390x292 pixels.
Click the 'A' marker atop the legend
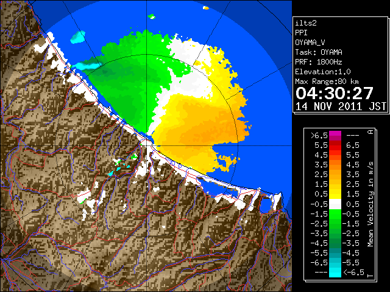pyautogui.click(x=370, y=132)
